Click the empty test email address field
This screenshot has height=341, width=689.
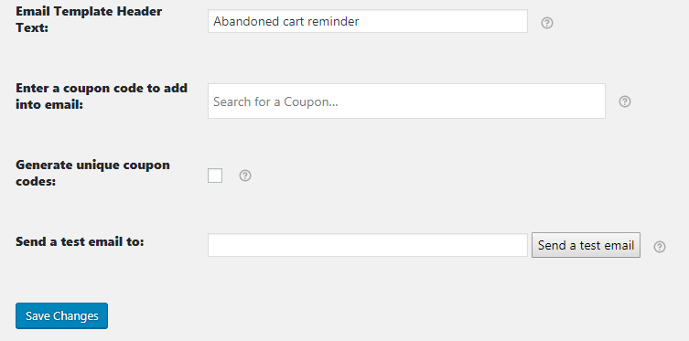coord(367,245)
